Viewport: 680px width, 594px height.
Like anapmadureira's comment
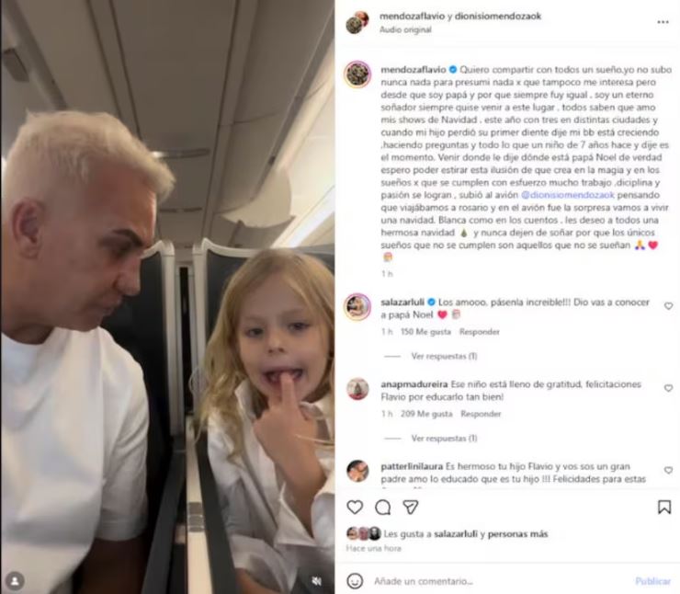(668, 388)
